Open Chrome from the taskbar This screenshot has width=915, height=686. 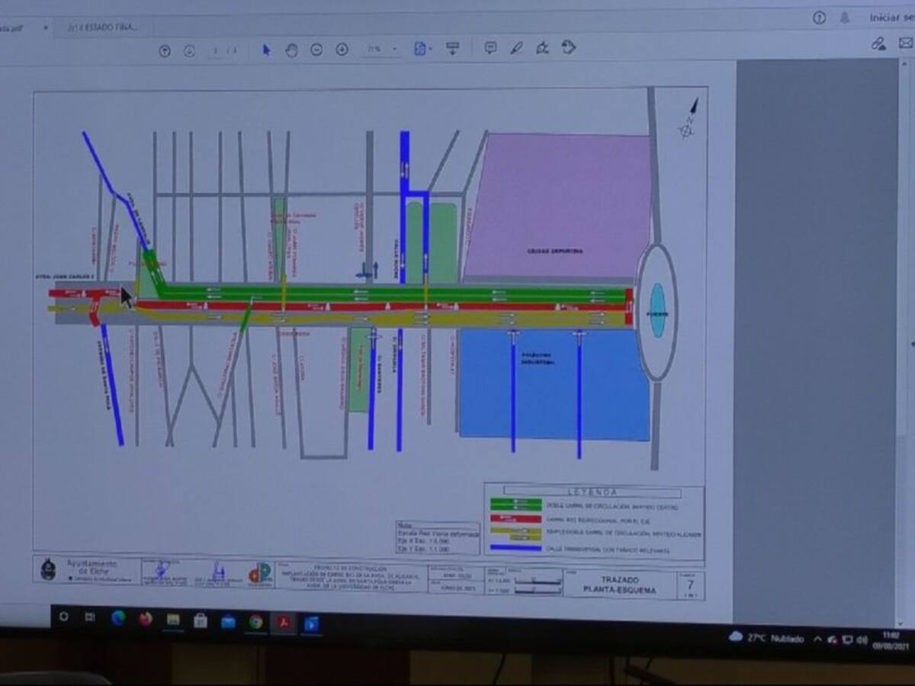pos(255,621)
